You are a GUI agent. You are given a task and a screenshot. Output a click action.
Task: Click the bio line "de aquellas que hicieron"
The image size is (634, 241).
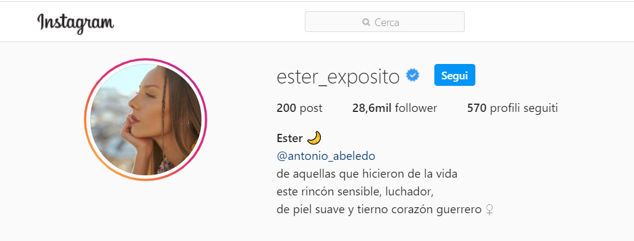367,175
